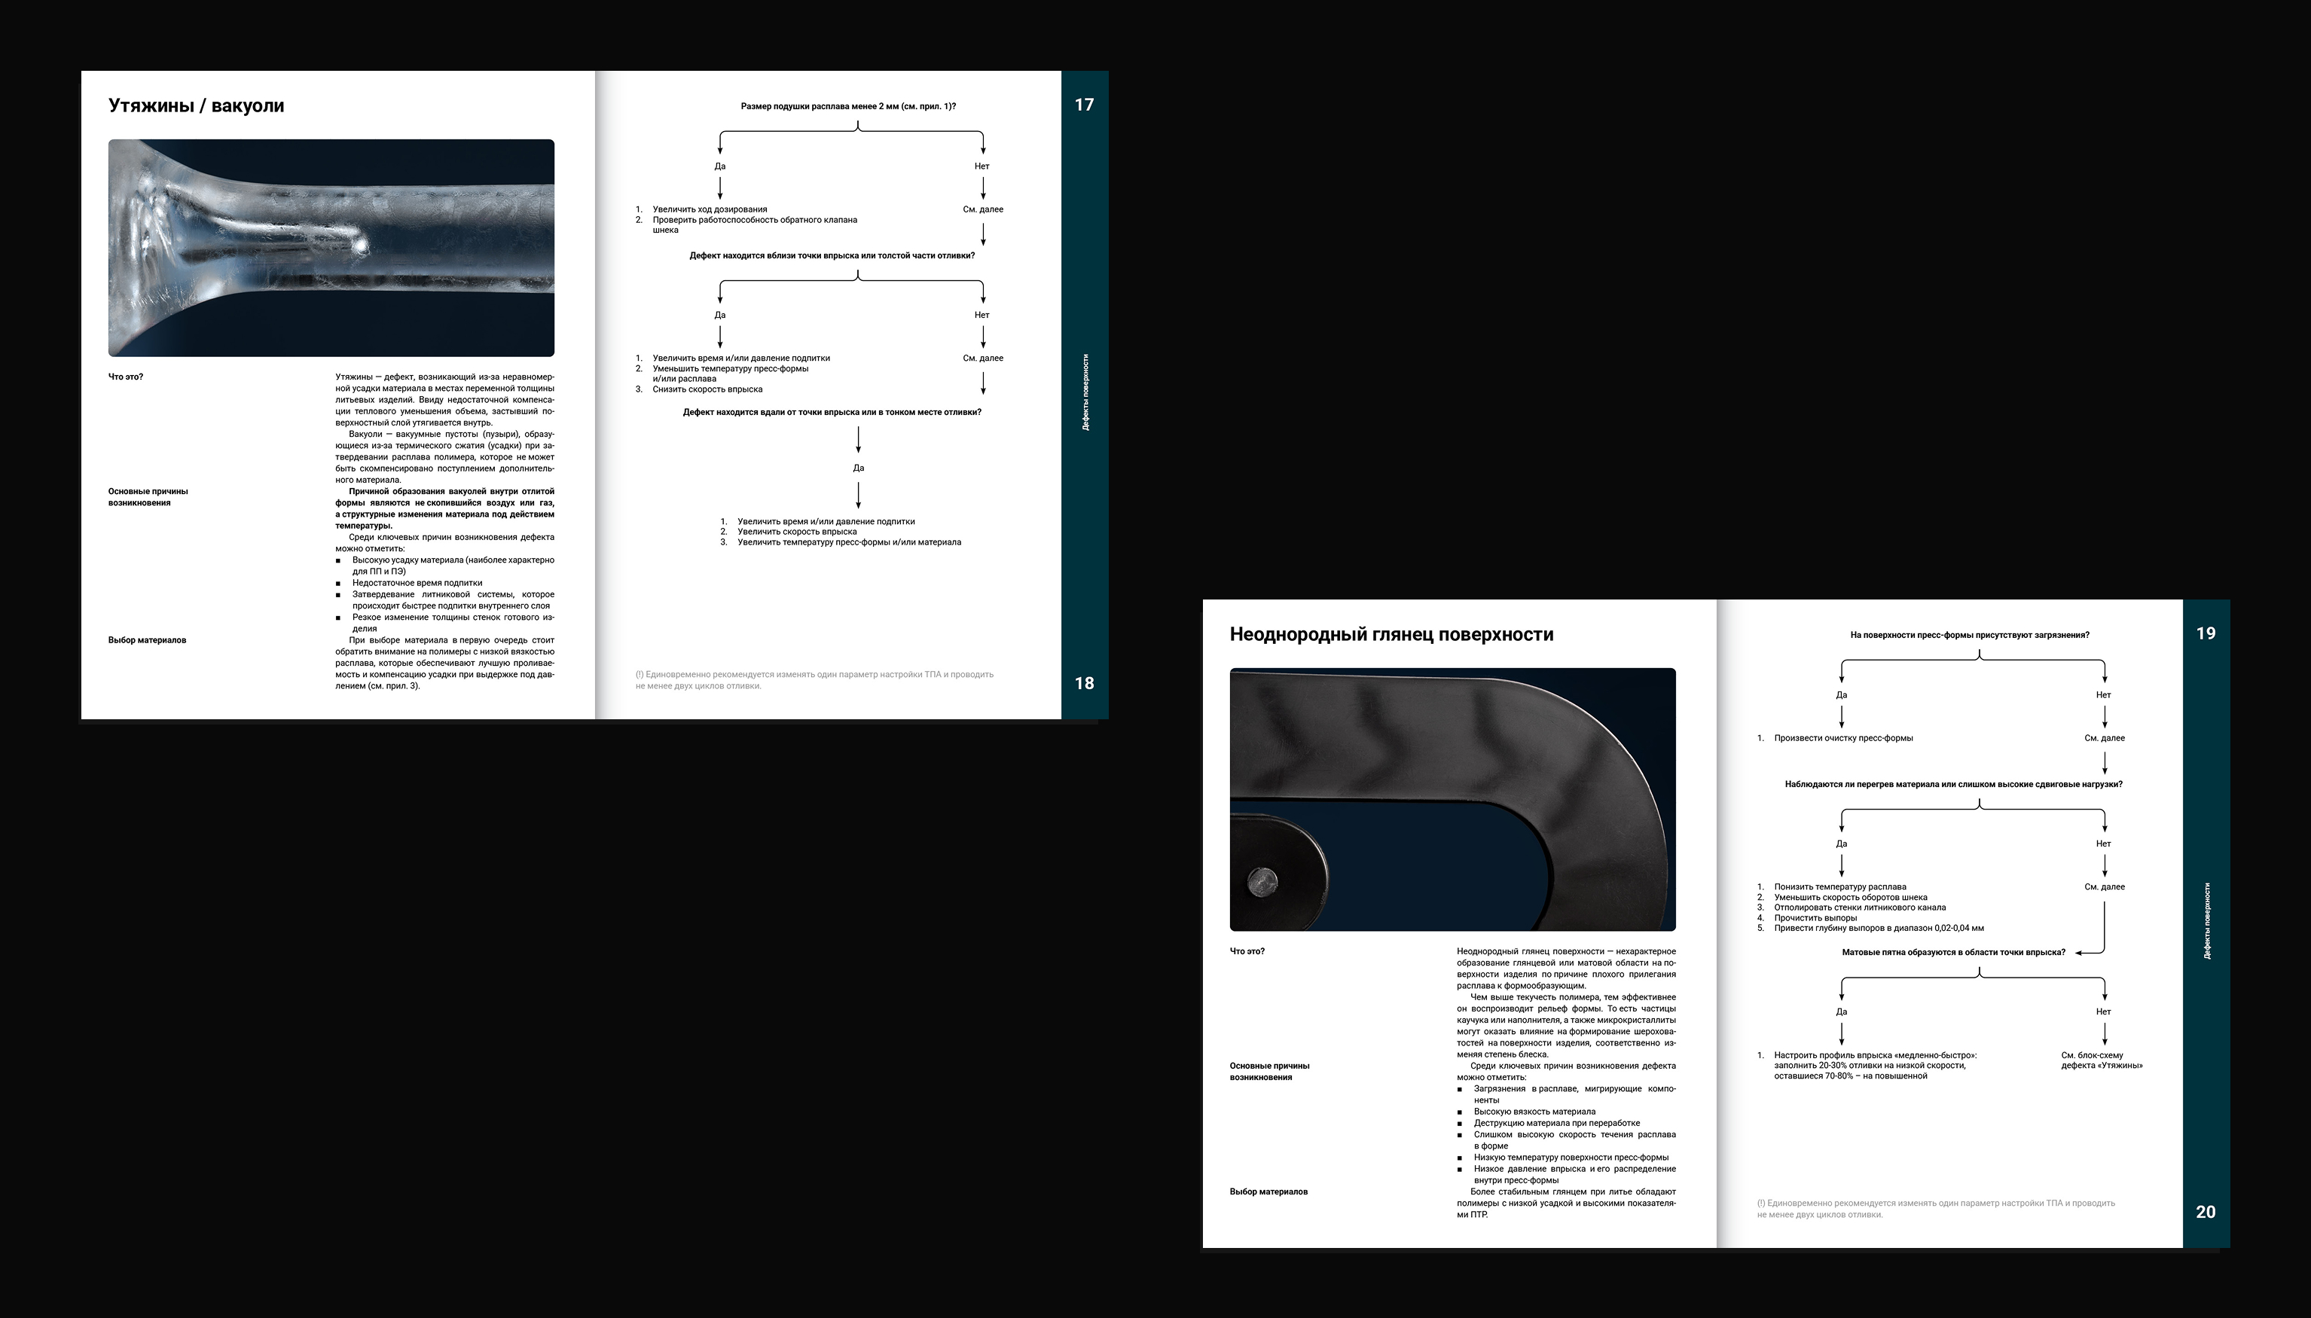Click «Наблюдаются ли перегрев материала» question
The height and width of the screenshot is (1318, 2311).
(1952, 785)
